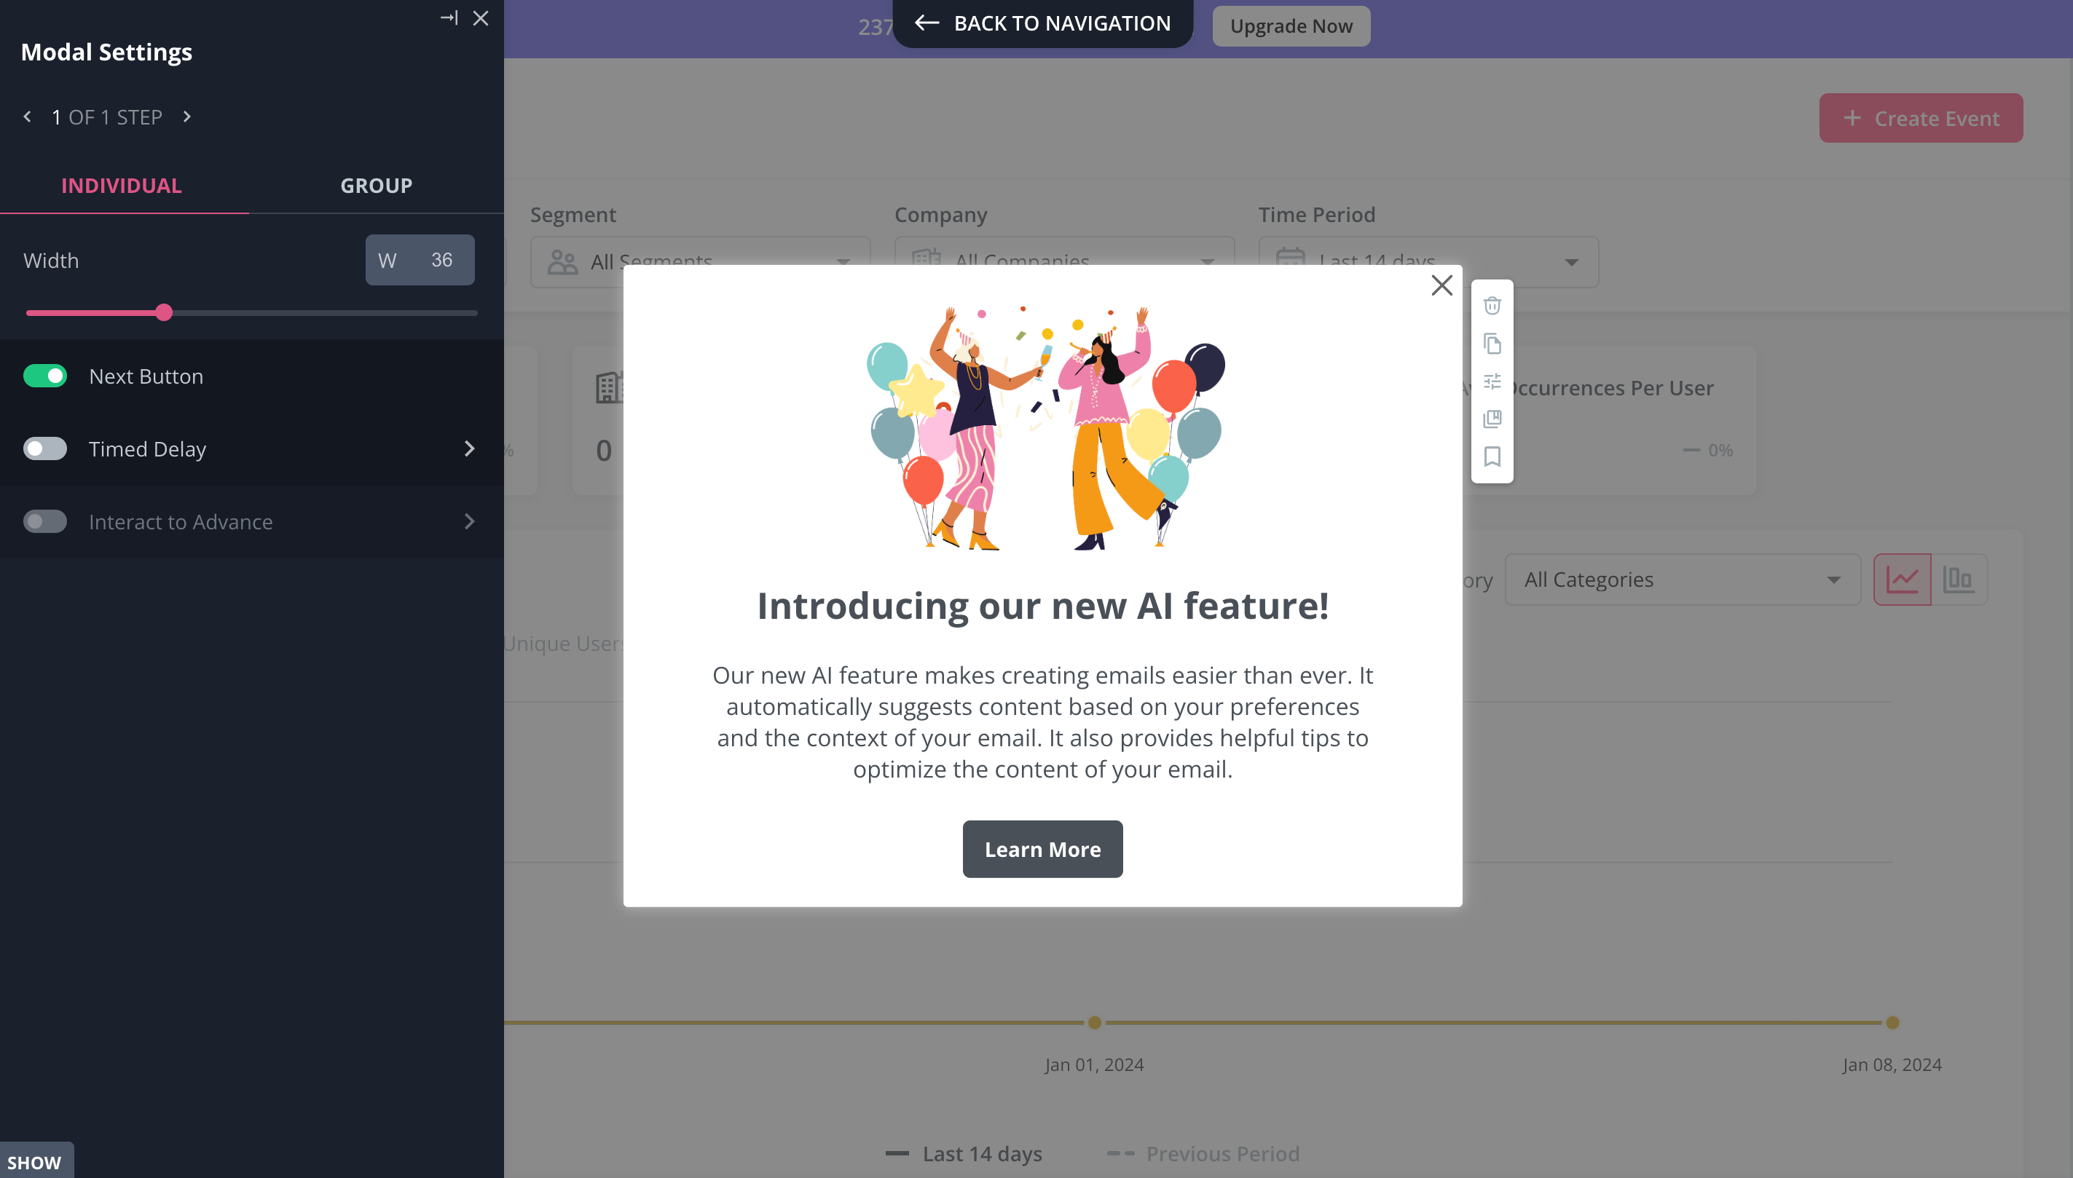Click the Upgrade Now button
The height and width of the screenshot is (1178, 2073).
point(1291,25)
